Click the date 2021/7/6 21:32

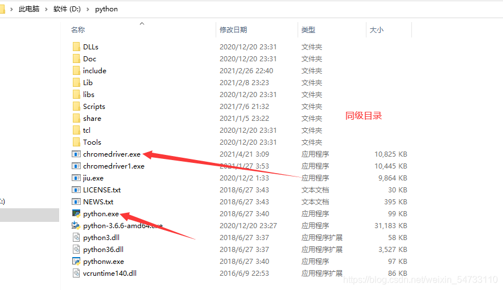tap(244, 106)
